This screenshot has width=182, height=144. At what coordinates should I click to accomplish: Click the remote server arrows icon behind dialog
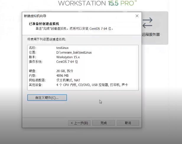(147, 23)
